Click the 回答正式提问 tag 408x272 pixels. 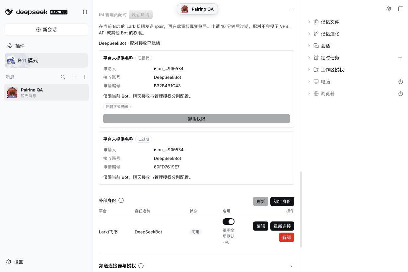click(x=117, y=107)
